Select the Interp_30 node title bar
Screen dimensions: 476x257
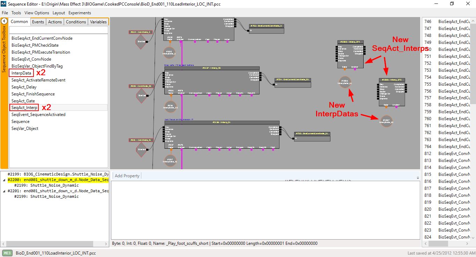(x=212, y=68)
